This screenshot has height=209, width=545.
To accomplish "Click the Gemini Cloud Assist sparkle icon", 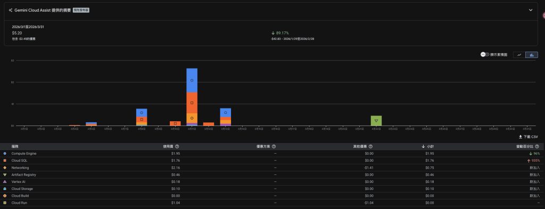I will coord(11,11).
